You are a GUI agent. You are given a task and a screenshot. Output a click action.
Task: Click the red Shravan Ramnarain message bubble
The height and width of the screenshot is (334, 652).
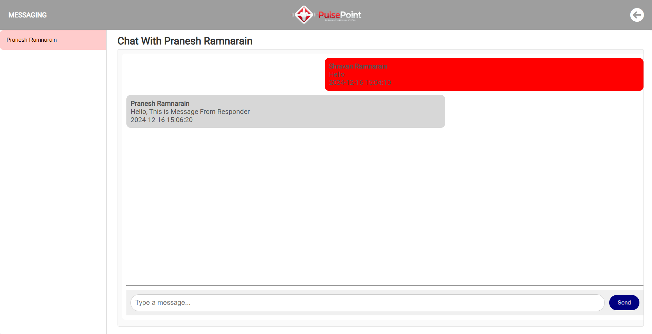tap(484, 74)
